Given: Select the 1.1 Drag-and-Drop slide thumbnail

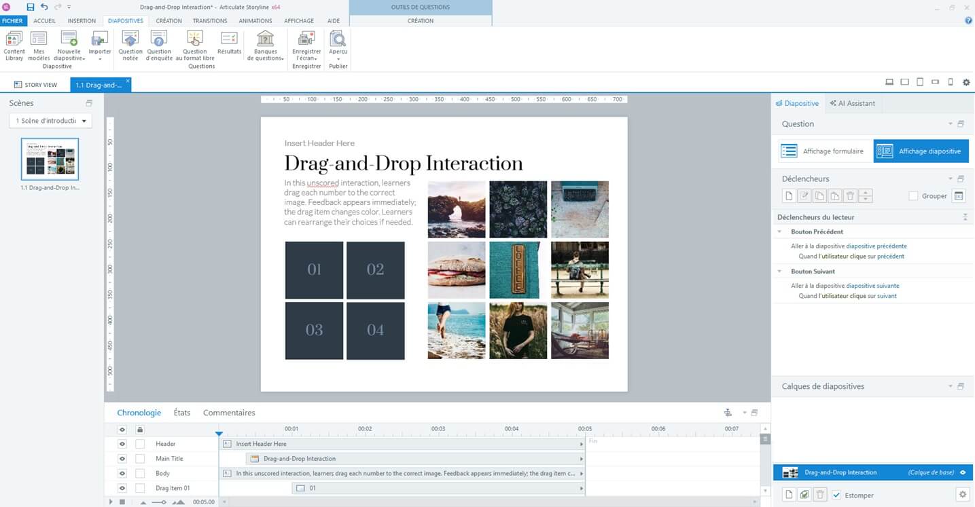Looking at the screenshot, I should tap(50, 159).
